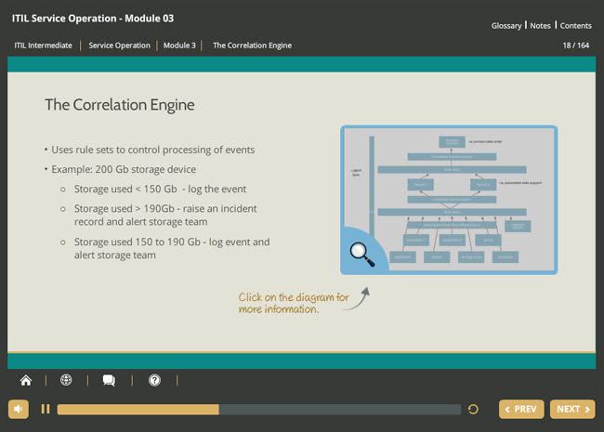
Task: Click the slide counter 18 / 164
Action: coord(575,46)
